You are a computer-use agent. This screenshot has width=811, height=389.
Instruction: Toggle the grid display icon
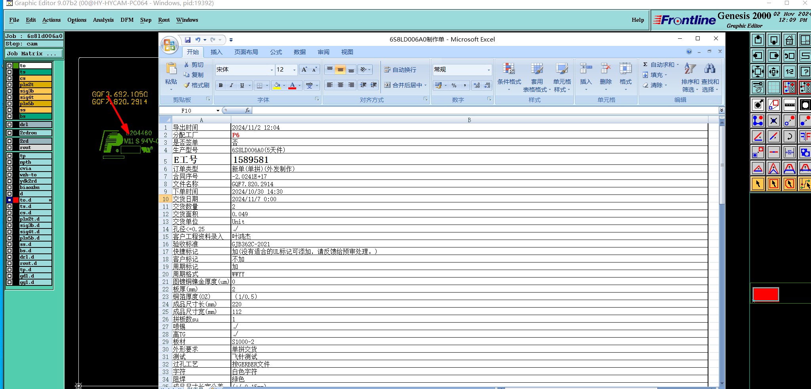tap(774, 87)
